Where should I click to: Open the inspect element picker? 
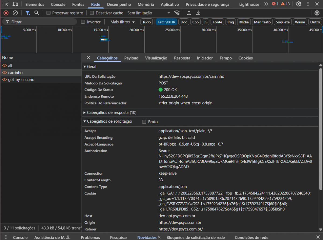[6, 4]
